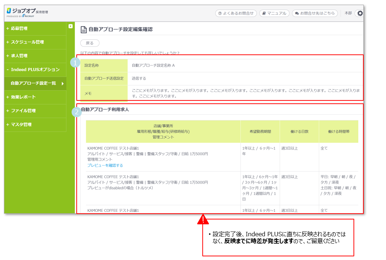Click arrow next to 自動アプローチ設定一覧
Viewport: 386px width, 260px height.
[62, 84]
